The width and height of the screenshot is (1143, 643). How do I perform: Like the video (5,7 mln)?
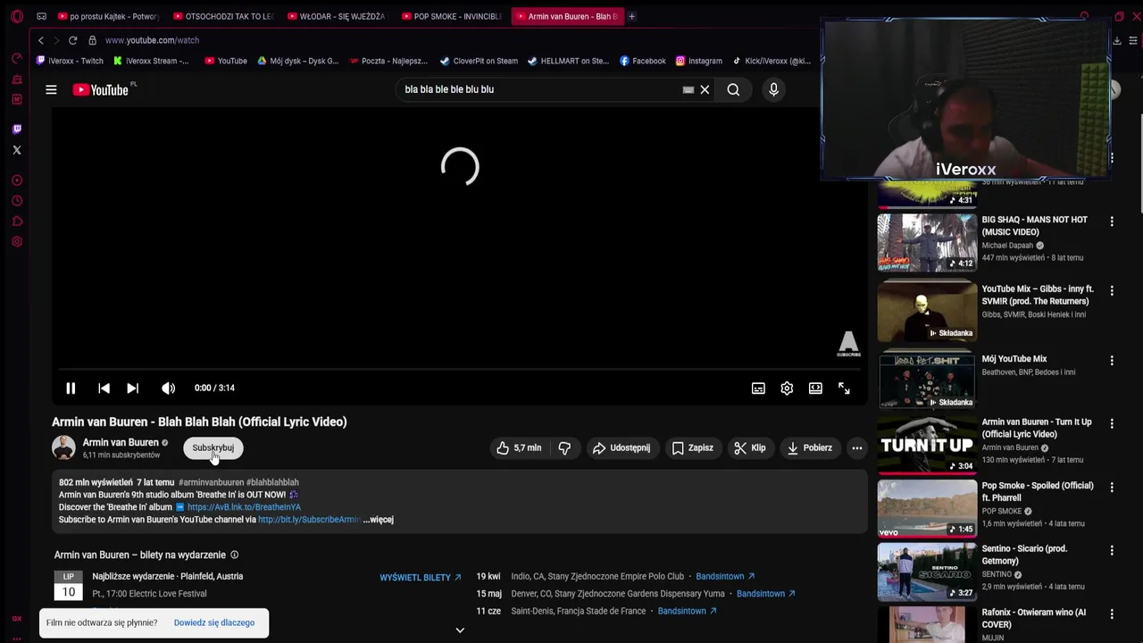(x=519, y=447)
